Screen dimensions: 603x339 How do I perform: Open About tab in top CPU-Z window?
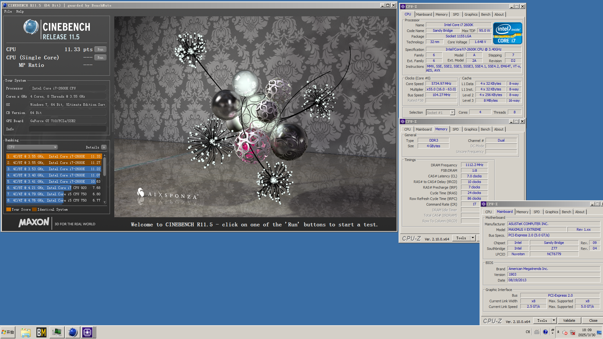499,14
